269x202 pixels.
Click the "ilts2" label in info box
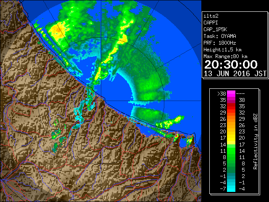tap(211, 16)
